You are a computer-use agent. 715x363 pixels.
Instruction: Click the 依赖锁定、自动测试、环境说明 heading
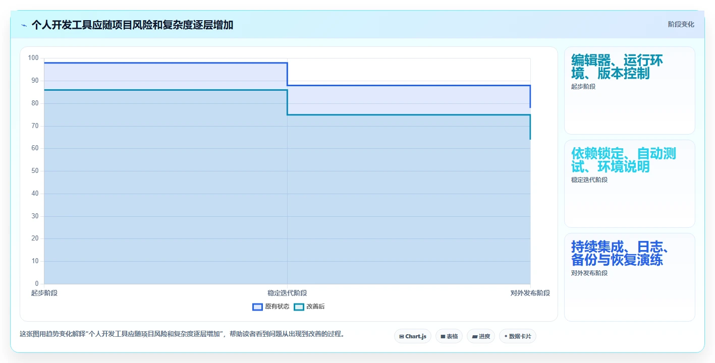[x=624, y=160]
